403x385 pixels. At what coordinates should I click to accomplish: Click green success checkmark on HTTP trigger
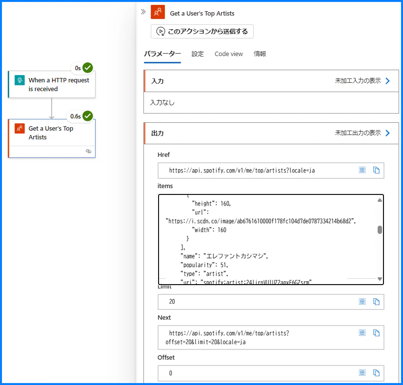(88, 68)
